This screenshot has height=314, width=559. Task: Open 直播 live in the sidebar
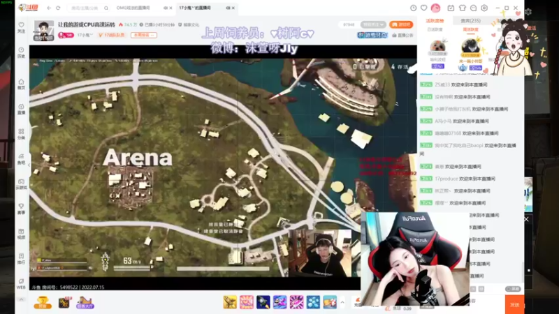(22, 109)
